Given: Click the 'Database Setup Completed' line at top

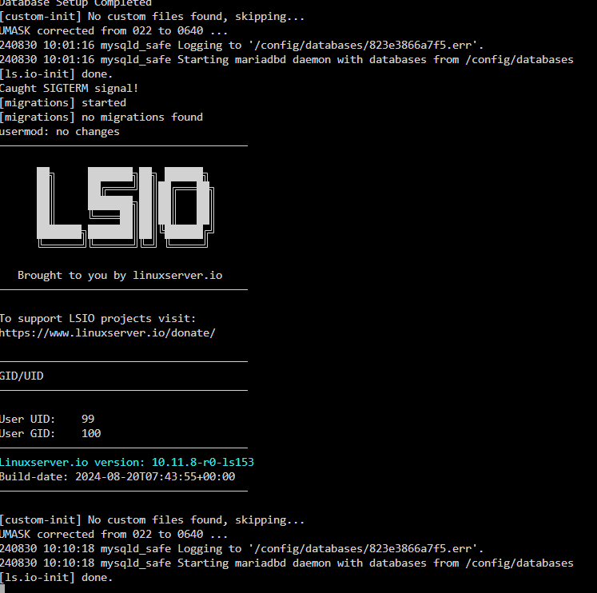Looking at the screenshot, I should tap(76, 3).
